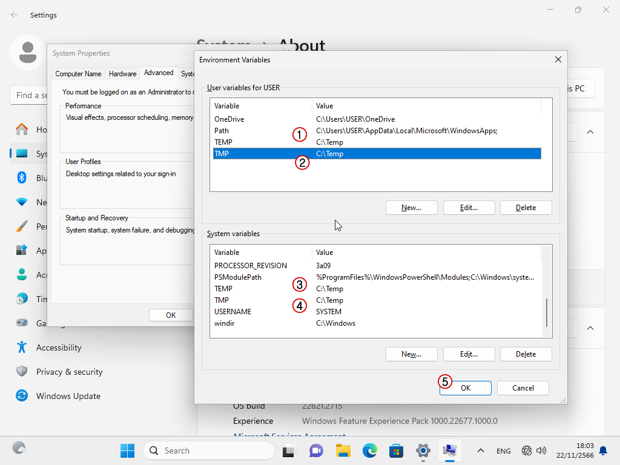Switch to the Hardware tab
The image size is (620, 465).
(122, 74)
